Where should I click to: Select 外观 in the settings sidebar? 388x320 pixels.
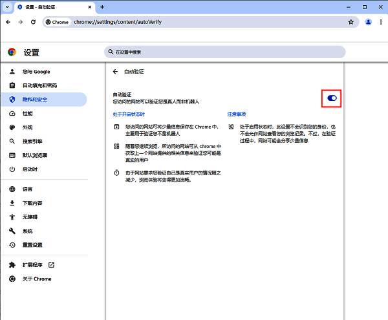click(28, 127)
